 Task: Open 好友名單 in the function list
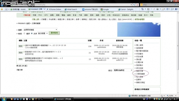pyautogui.click(x=140, y=57)
